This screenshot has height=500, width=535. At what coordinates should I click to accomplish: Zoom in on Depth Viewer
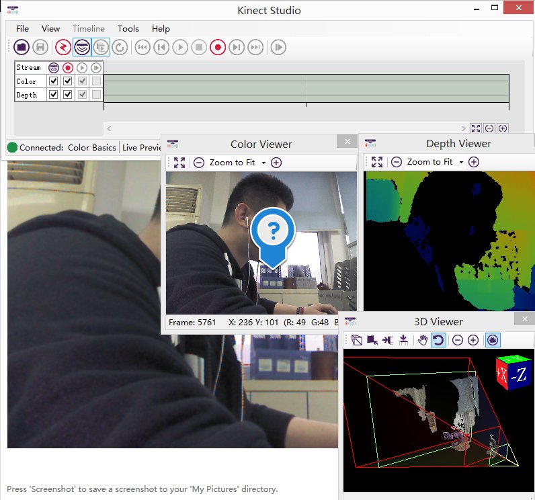[474, 162]
